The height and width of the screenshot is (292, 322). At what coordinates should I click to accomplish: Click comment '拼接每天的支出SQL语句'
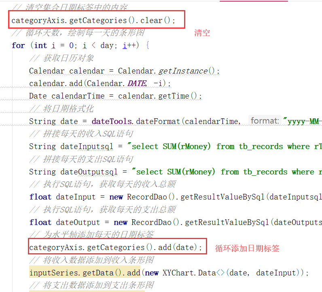point(81,159)
